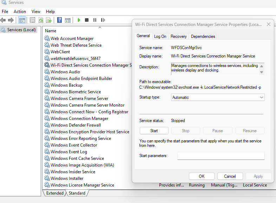Click the Restart Service toolbar icon
The image size is (276, 203).
(x=103, y=20)
